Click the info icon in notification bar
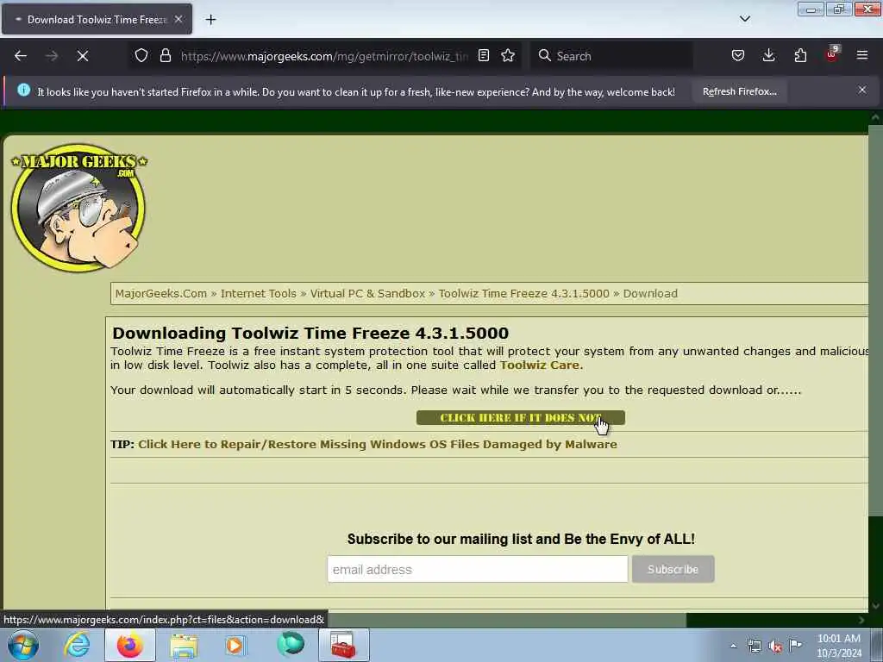 23,90
